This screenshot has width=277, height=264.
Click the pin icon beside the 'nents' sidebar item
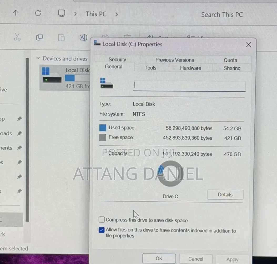(x=19, y=148)
